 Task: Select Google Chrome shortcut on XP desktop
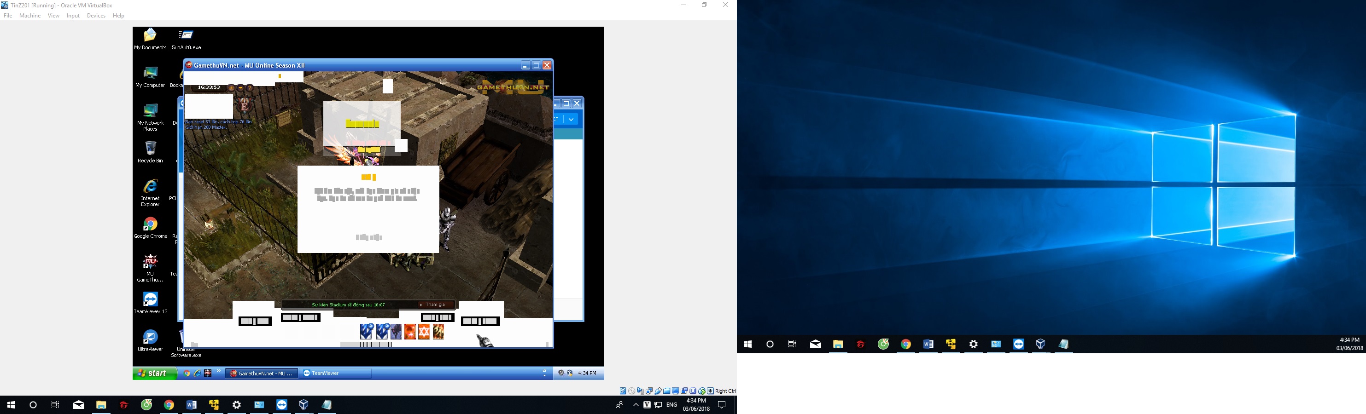(x=150, y=228)
